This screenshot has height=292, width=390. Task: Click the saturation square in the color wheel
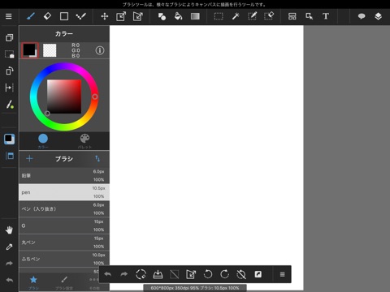(64, 97)
